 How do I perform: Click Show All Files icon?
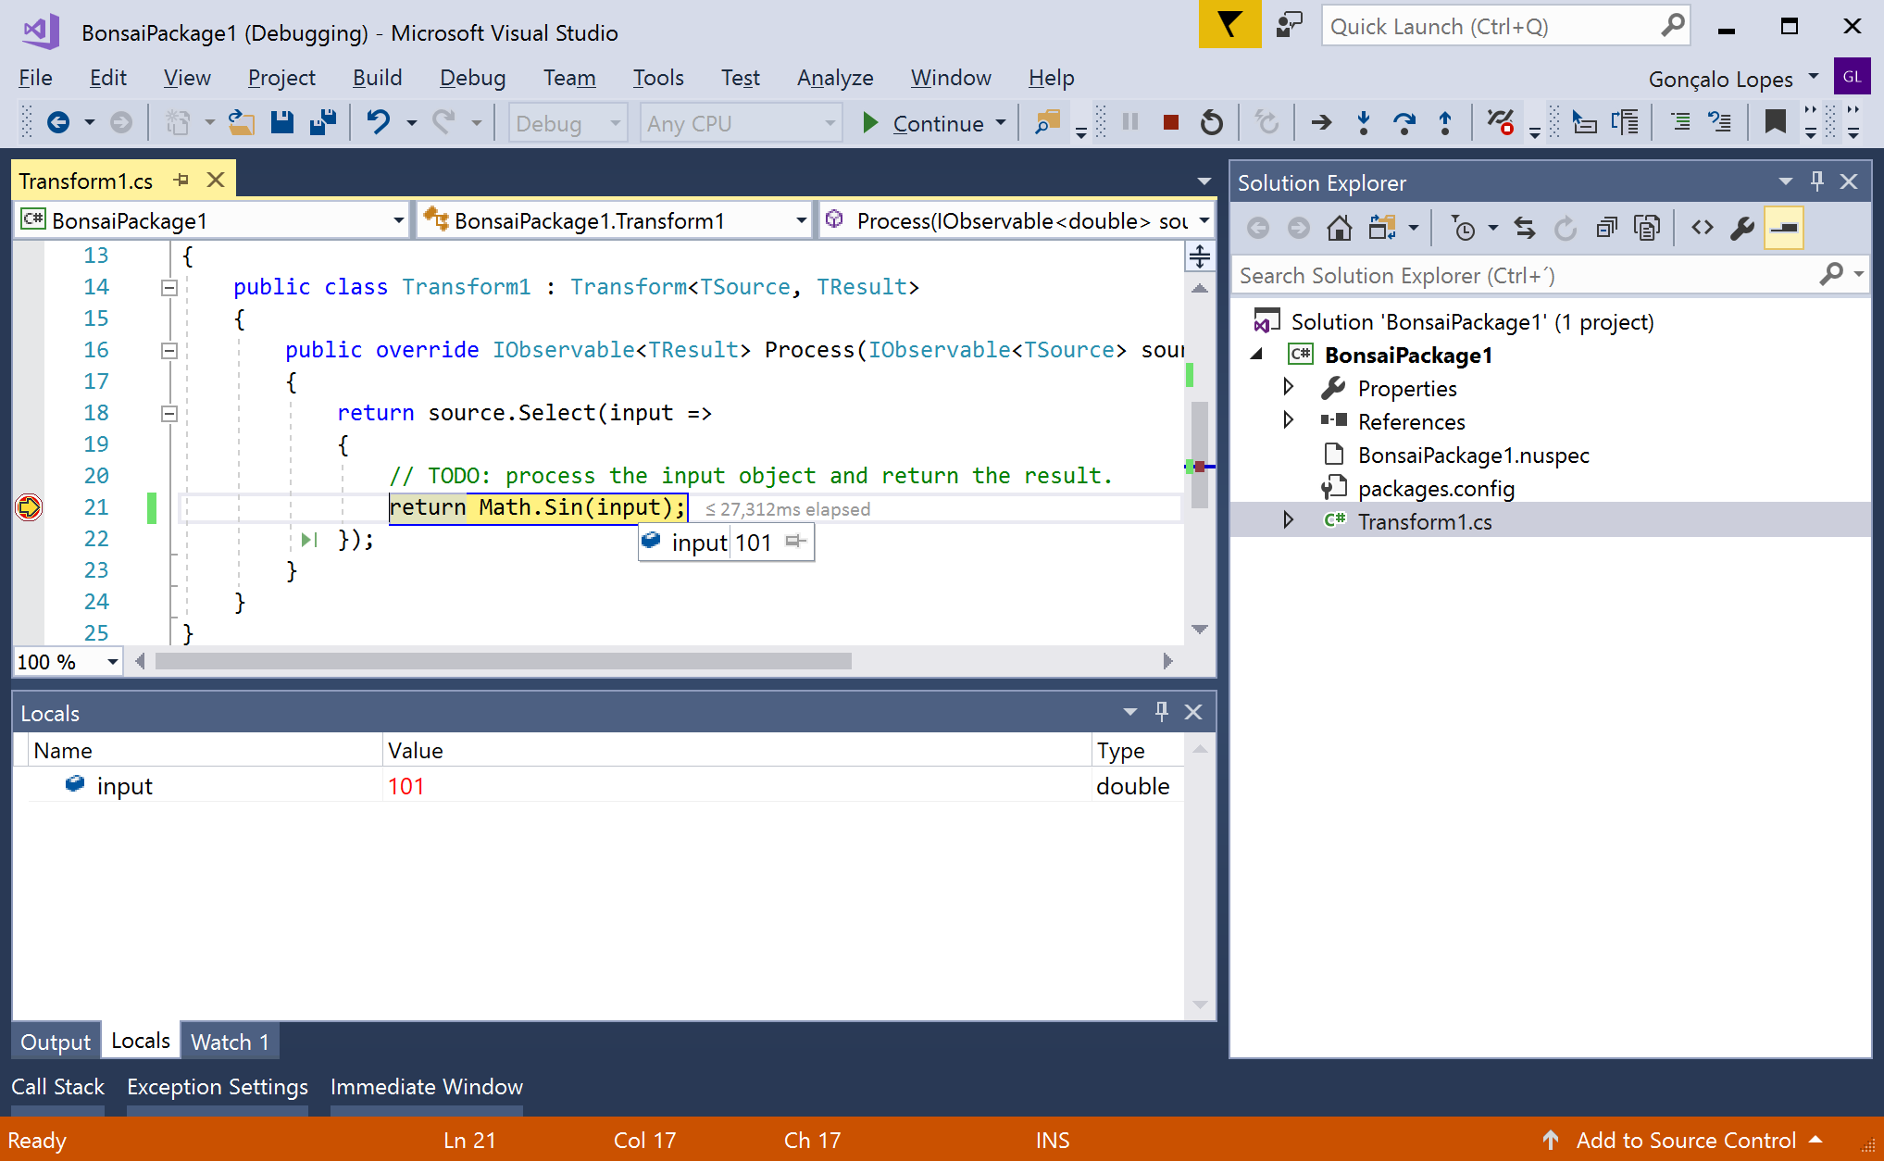point(1648,228)
